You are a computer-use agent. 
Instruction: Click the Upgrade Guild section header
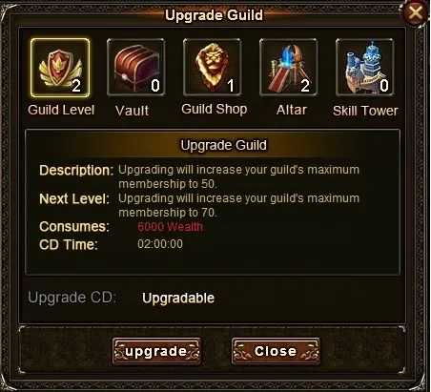click(223, 145)
